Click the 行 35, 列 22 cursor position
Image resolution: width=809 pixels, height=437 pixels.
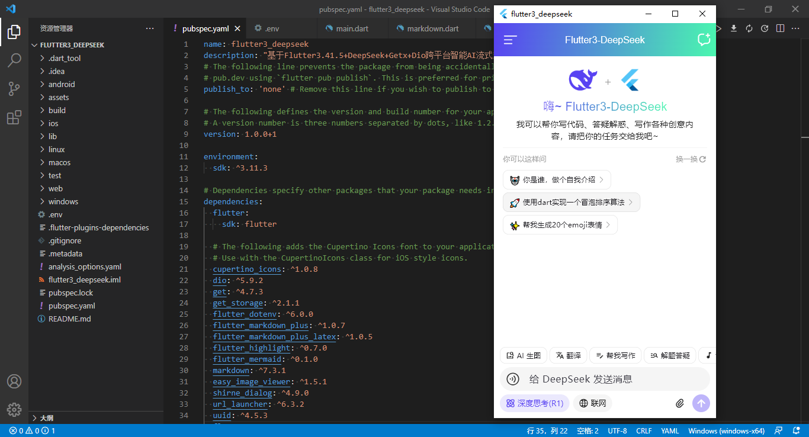point(547,431)
